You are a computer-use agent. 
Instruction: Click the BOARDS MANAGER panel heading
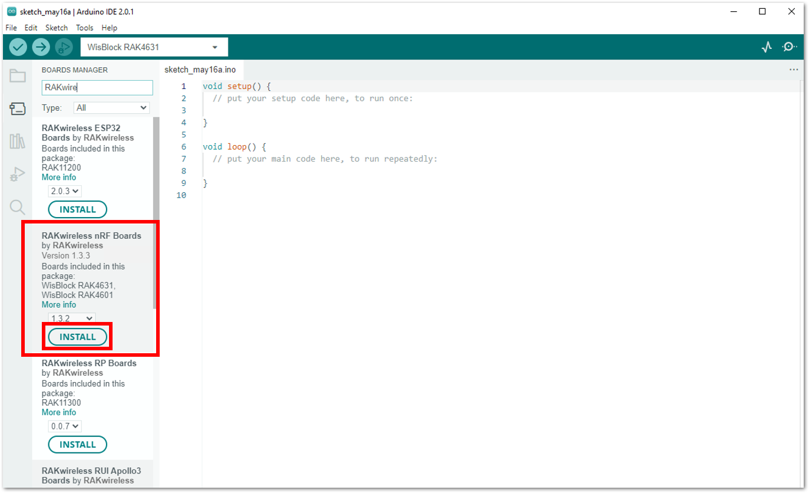click(x=75, y=70)
